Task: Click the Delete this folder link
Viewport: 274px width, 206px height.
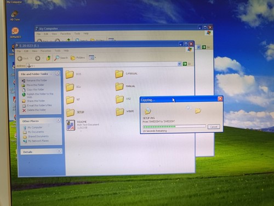Action: point(36,110)
